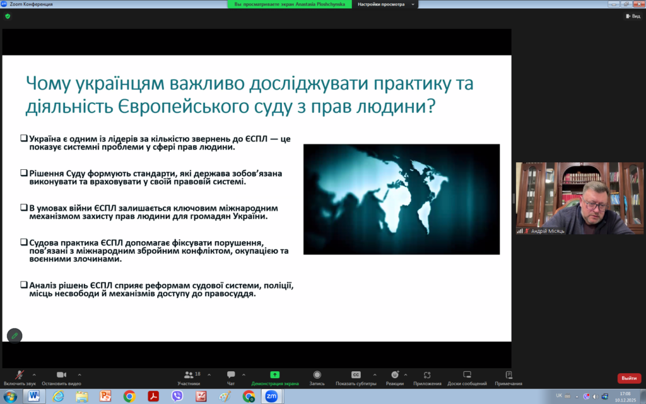Screen dimensions: 646x404
Task: Open Google Chrome from the taskbar
Action: pyautogui.click(x=129, y=396)
